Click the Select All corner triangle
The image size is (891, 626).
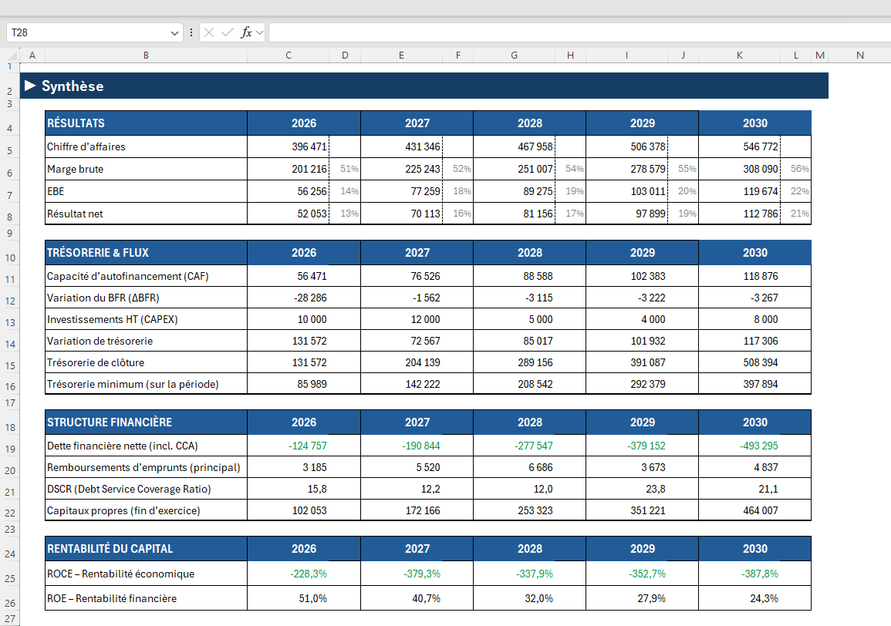pyautogui.click(x=11, y=55)
